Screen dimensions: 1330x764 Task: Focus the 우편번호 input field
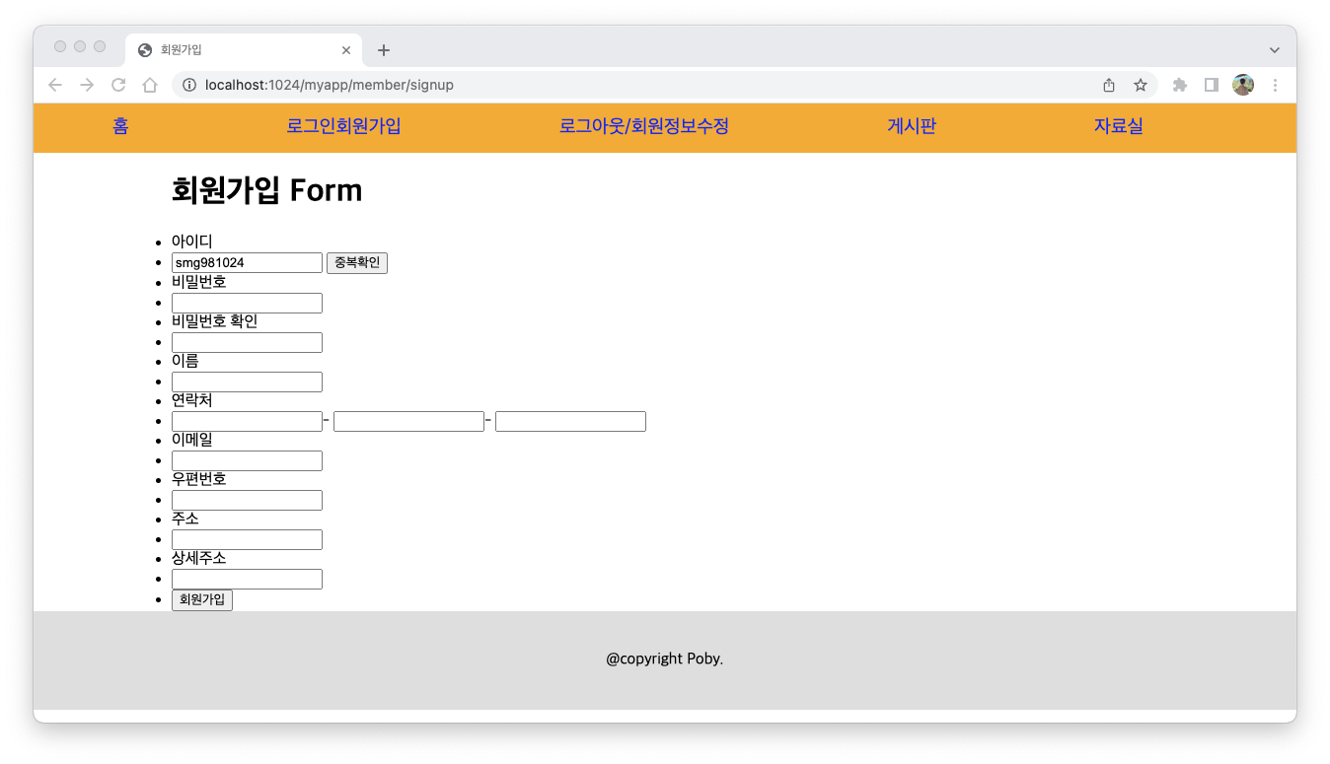[247, 500]
